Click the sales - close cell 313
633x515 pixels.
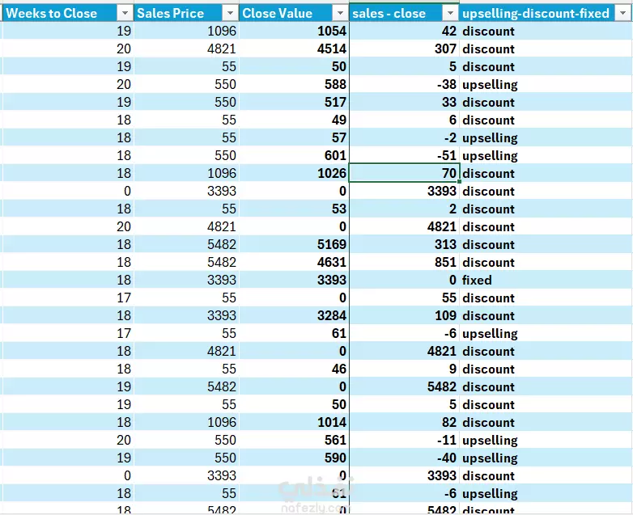click(x=404, y=244)
